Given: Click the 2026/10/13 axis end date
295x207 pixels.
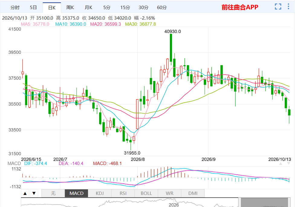Looking at the screenshot, I should 280,159.
